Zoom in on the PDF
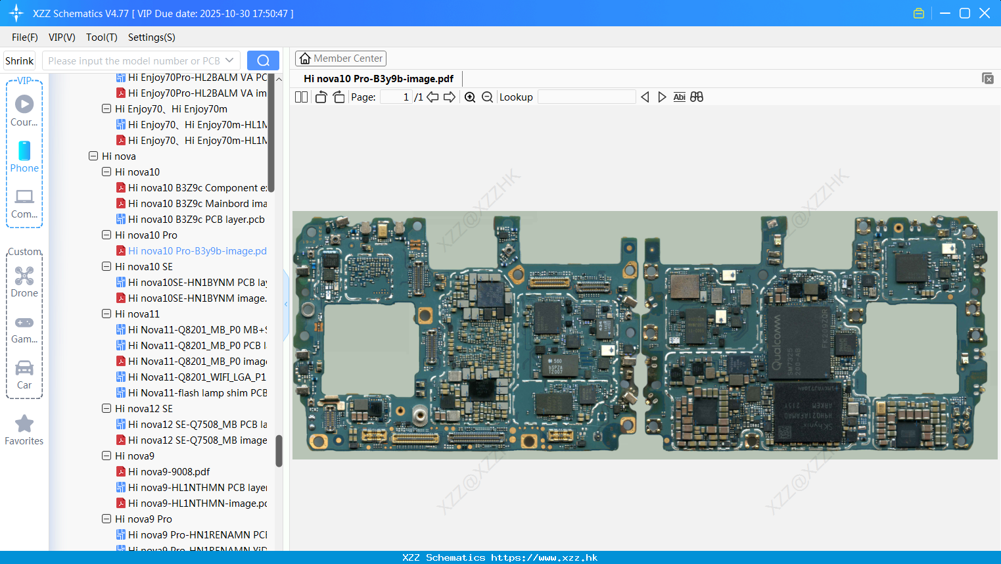Screen dimensions: 1001x564 470,97
